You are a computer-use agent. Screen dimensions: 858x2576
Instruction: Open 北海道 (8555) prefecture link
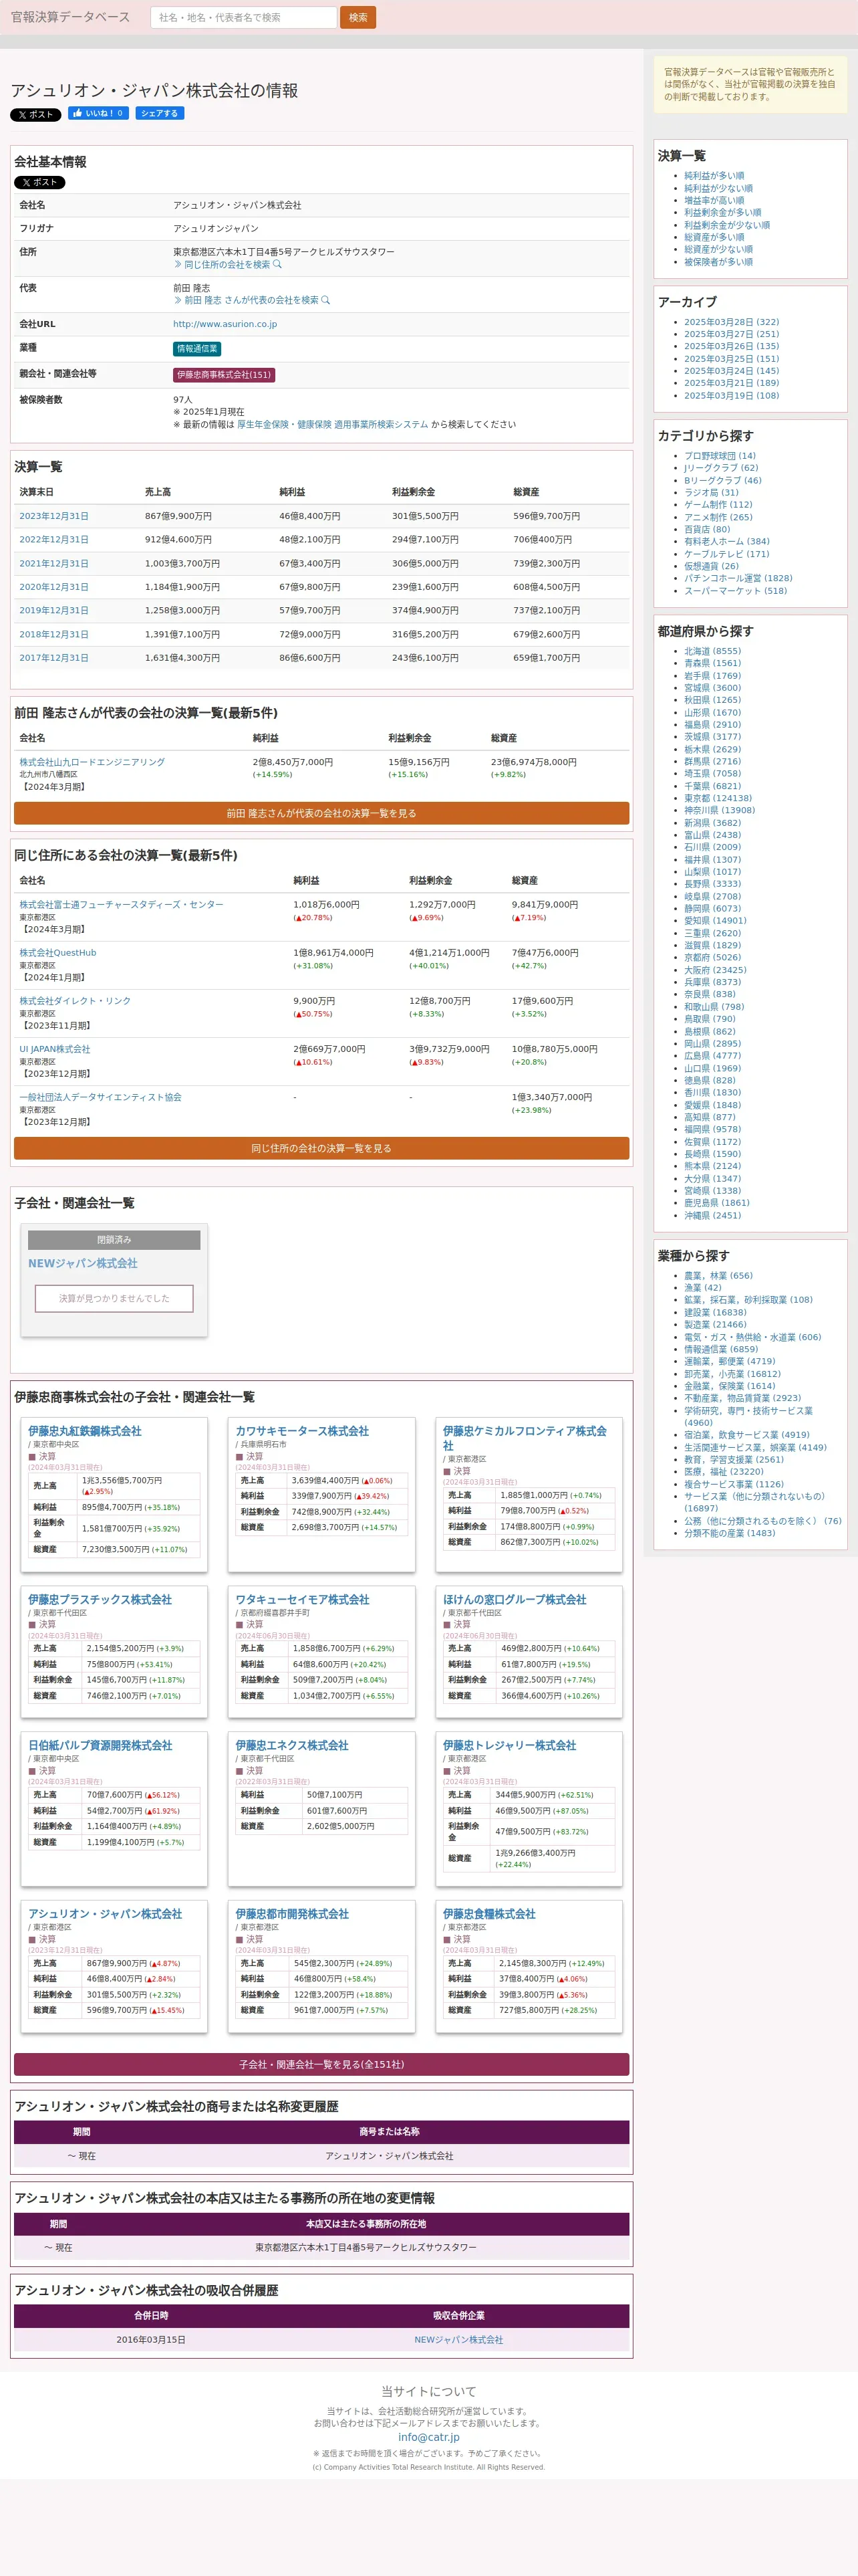[712, 651]
